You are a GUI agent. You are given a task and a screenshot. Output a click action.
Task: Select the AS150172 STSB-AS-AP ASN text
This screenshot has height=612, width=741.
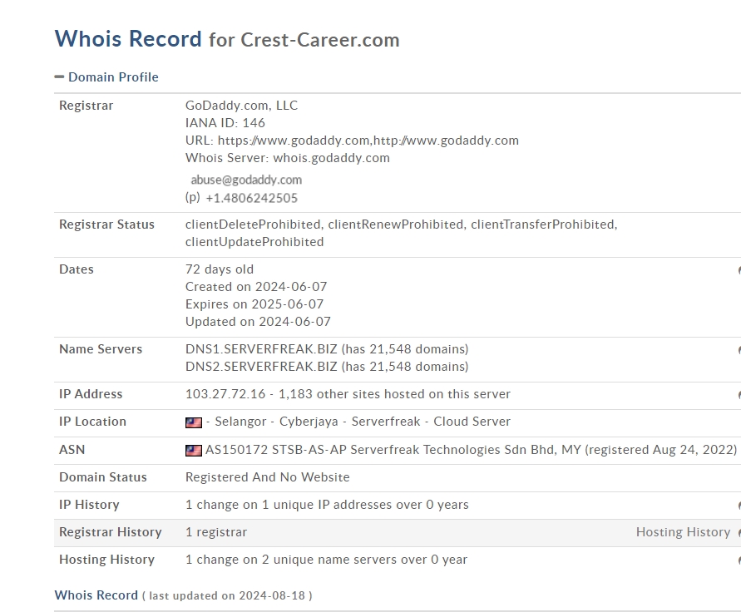pyautogui.click(x=471, y=449)
